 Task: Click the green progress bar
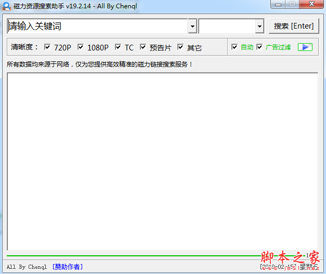(156, 255)
